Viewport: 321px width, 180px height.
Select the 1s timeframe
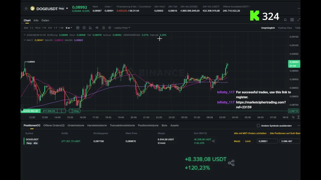tap(32, 28)
